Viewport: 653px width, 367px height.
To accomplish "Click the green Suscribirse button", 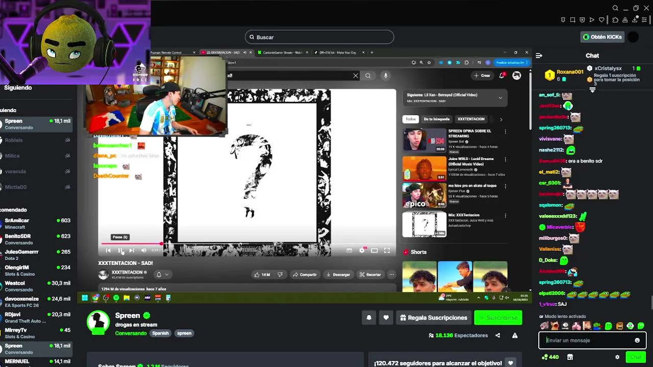I will [x=498, y=318].
